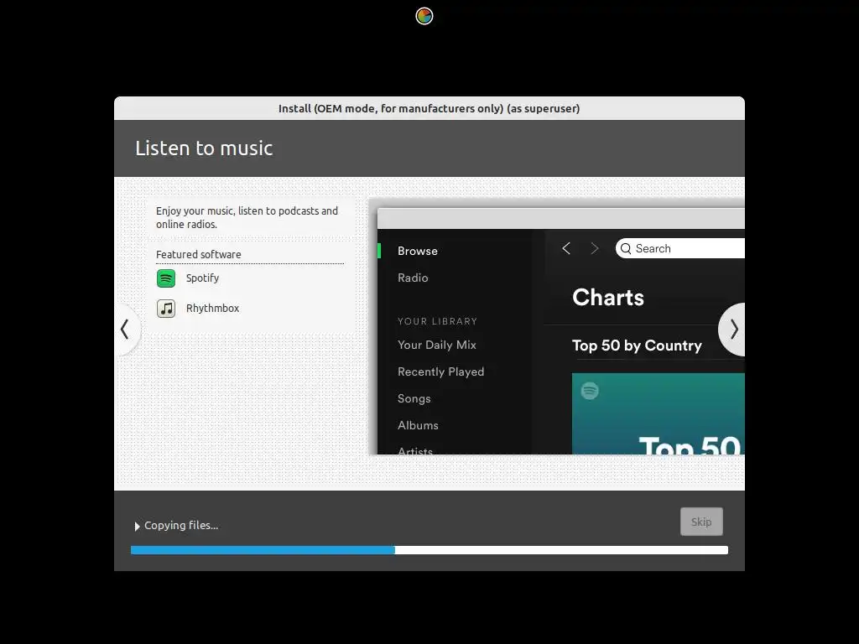Click the Spotify label text

click(x=203, y=278)
